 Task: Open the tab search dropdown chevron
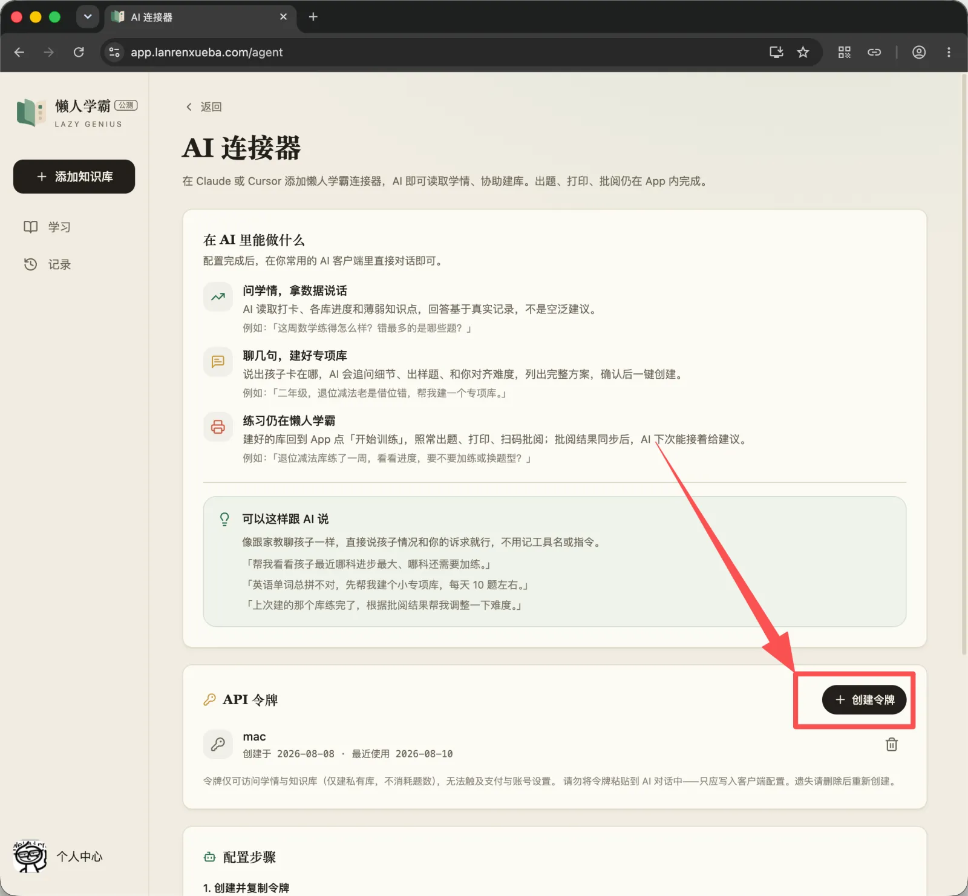point(88,17)
